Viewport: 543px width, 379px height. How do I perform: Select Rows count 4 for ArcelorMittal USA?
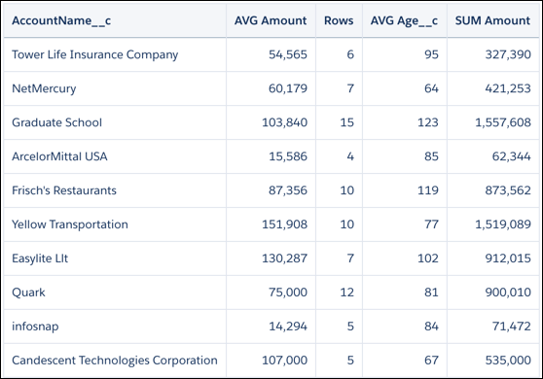click(x=350, y=156)
